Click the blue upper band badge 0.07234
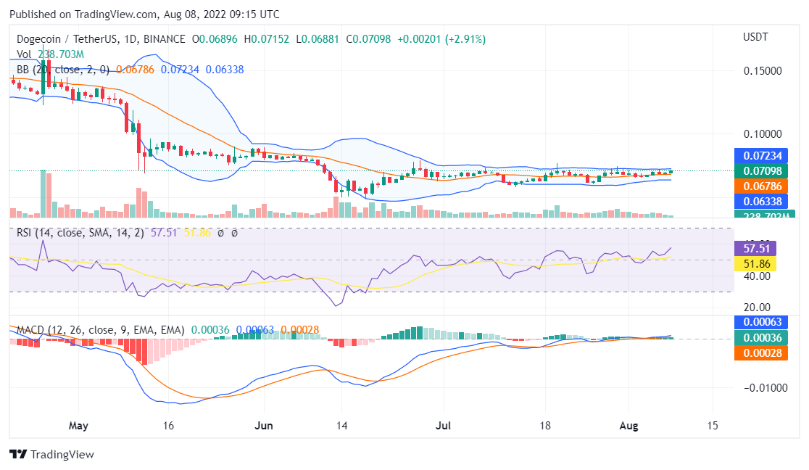This screenshot has width=809, height=470. (x=761, y=155)
